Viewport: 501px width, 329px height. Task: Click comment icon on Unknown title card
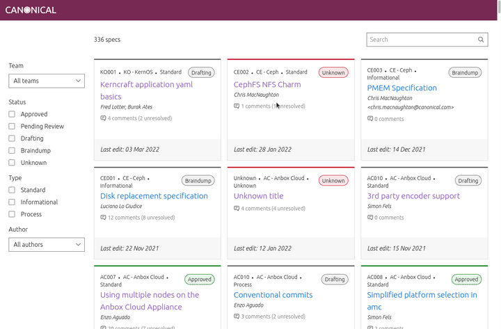[237, 208]
